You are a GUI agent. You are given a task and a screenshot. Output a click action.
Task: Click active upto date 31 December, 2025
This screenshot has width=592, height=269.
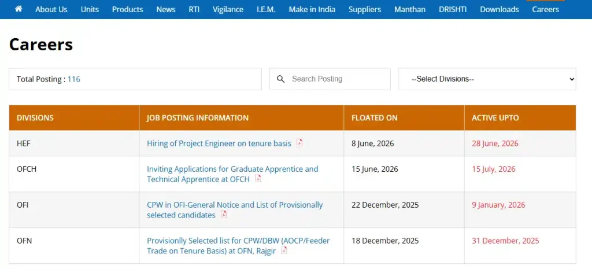(505, 241)
